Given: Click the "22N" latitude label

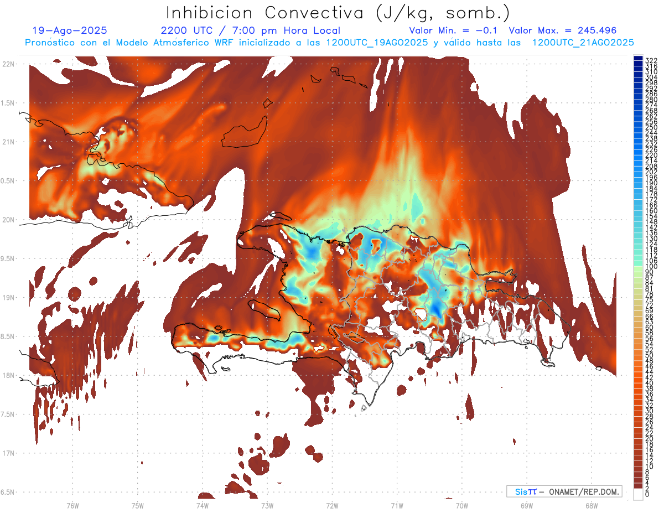Looking at the screenshot, I should [x=8, y=64].
